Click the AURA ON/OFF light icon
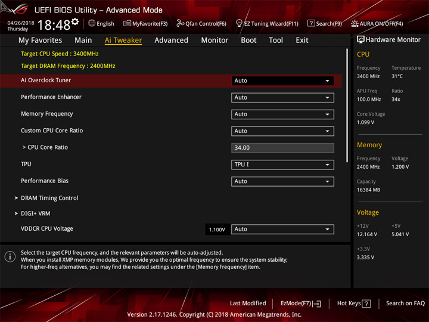The height and width of the screenshot is (322, 429). coord(355,23)
